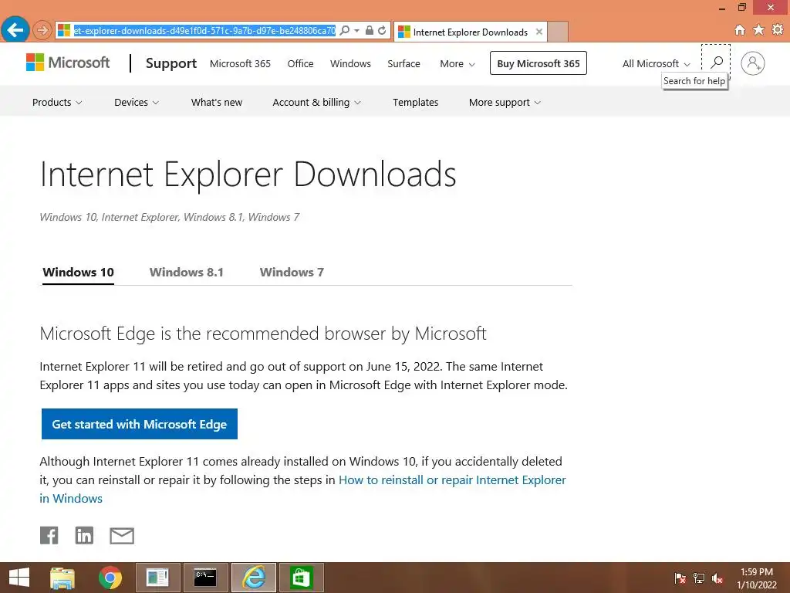790x593 pixels.
Task: Open the document app in taskbar
Action: 157,578
